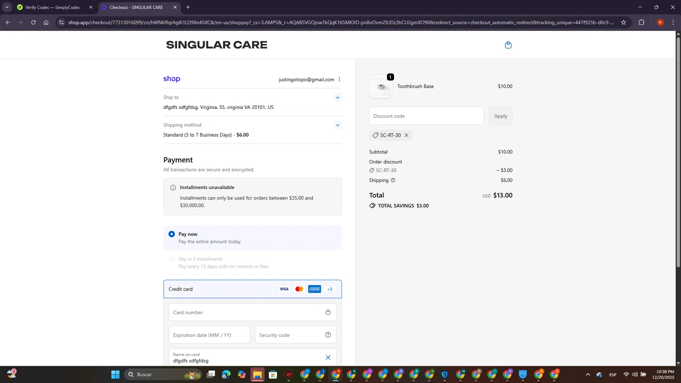Remove the SC-RT-30 discount tag
This screenshot has width=681, height=383.
pyautogui.click(x=406, y=135)
